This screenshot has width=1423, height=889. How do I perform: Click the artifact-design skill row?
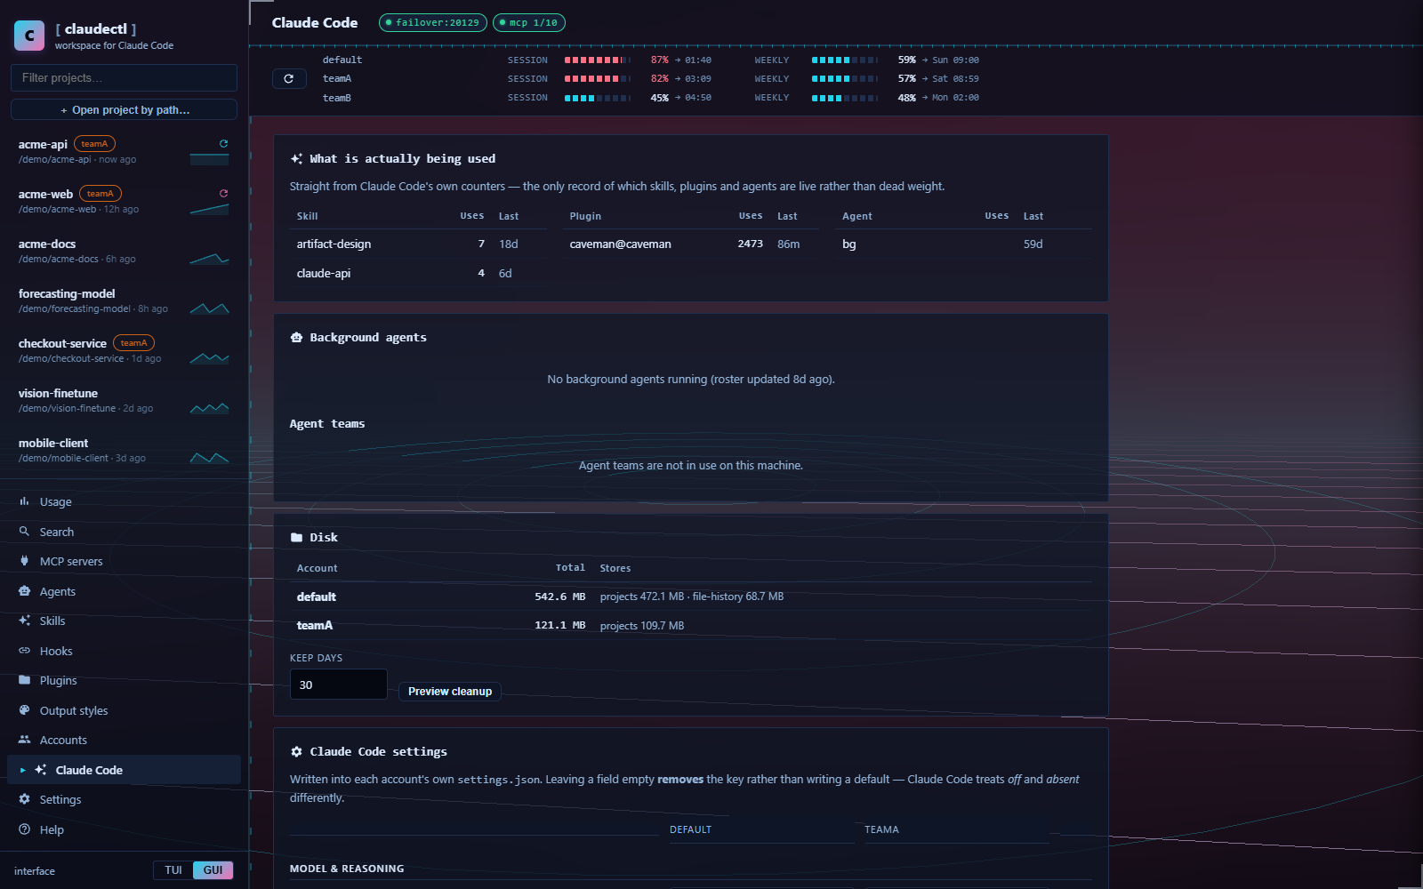418,244
